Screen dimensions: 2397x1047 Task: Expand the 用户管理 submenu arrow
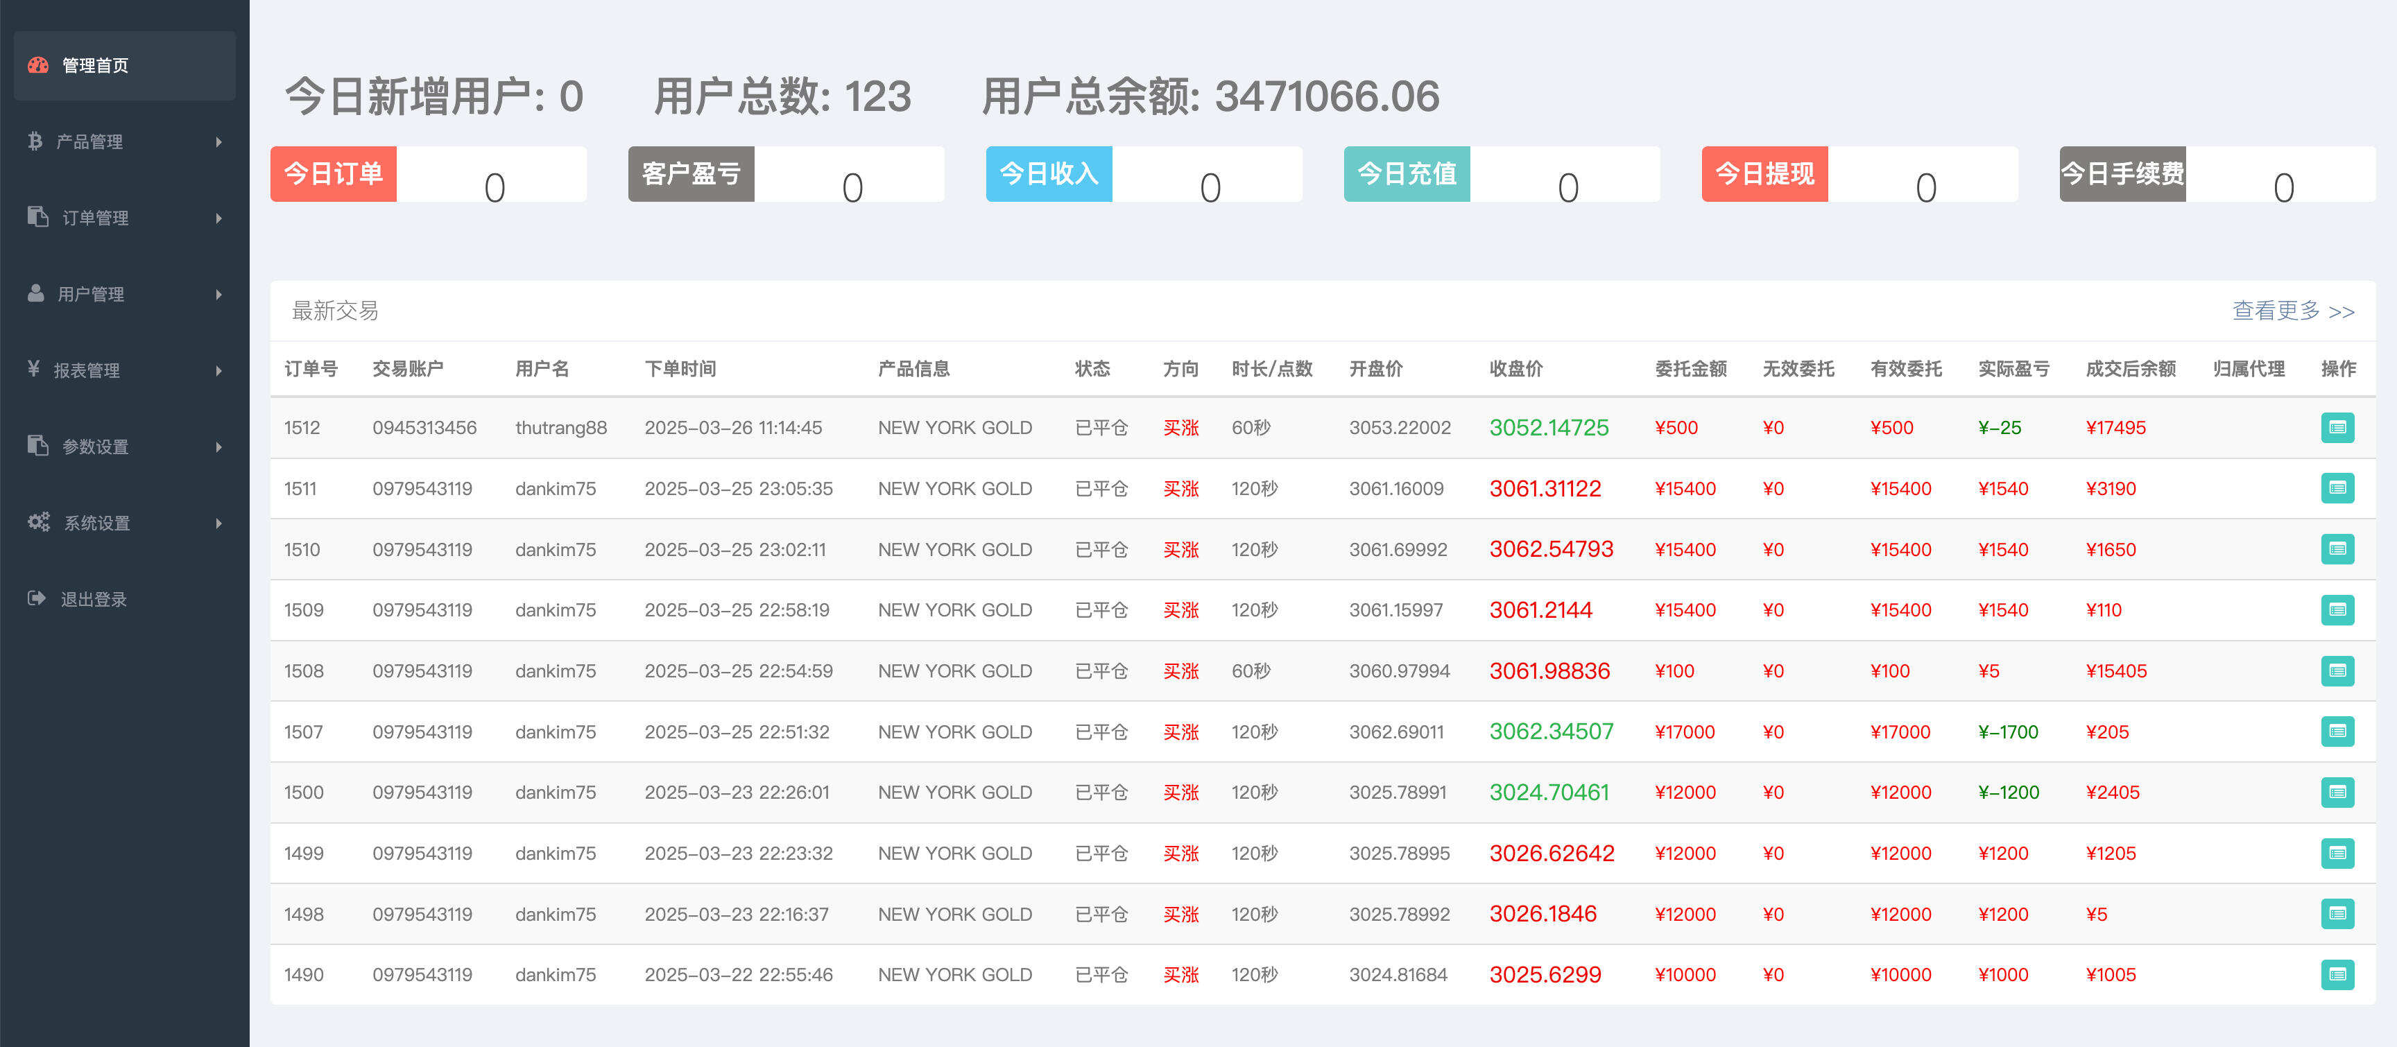tap(220, 294)
